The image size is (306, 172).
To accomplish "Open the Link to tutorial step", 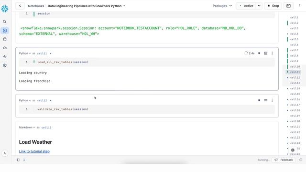I will click(34, 151).
